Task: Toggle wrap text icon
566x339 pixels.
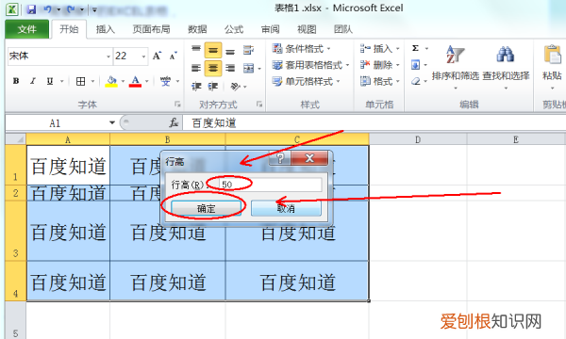Action: coord(248,50)
